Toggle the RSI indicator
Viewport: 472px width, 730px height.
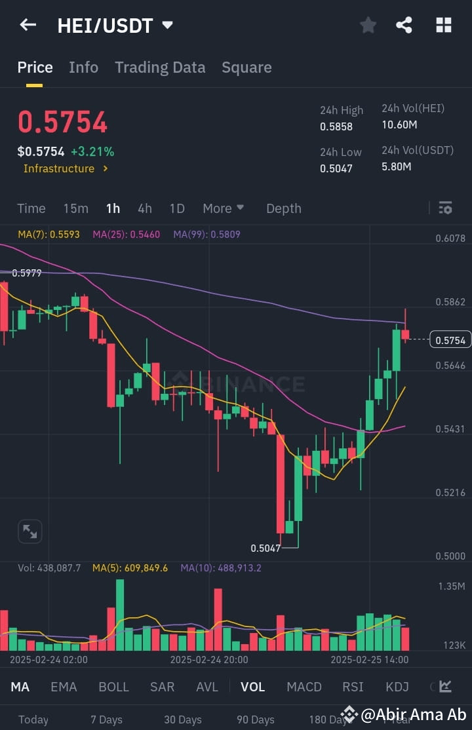[353, 687]
